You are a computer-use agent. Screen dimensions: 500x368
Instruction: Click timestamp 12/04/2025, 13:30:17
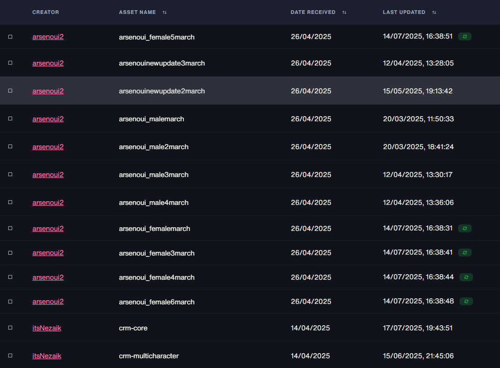coord(418,174)
